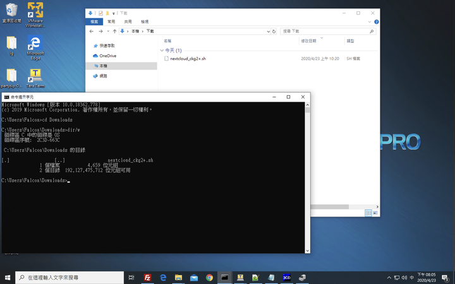Open the 'lg' desktop folder

(x=11, y=45)
